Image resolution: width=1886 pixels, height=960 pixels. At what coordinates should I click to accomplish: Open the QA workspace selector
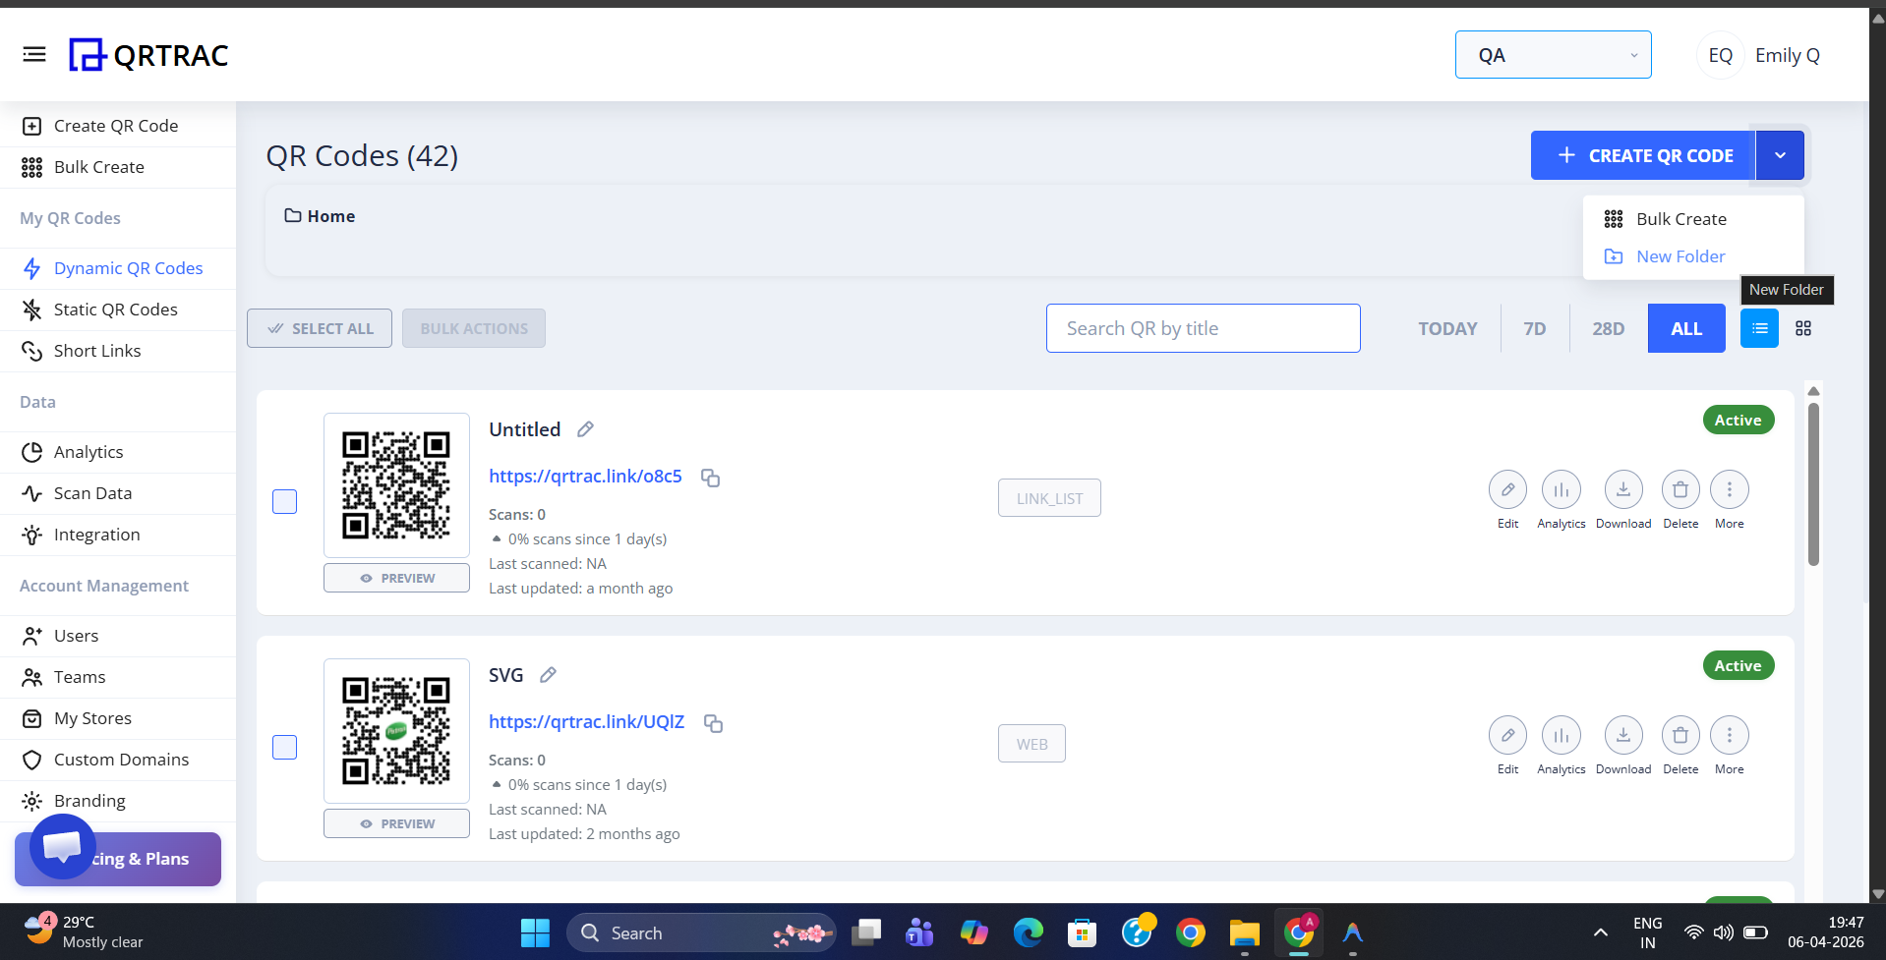pos(1552,54)
